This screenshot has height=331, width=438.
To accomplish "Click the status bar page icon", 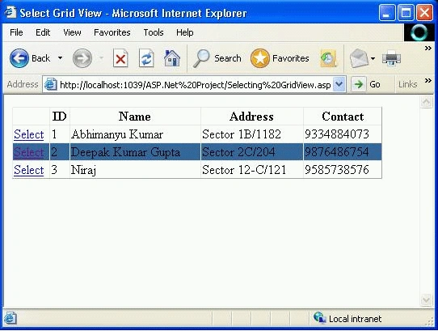I will (x=10, y=318).
